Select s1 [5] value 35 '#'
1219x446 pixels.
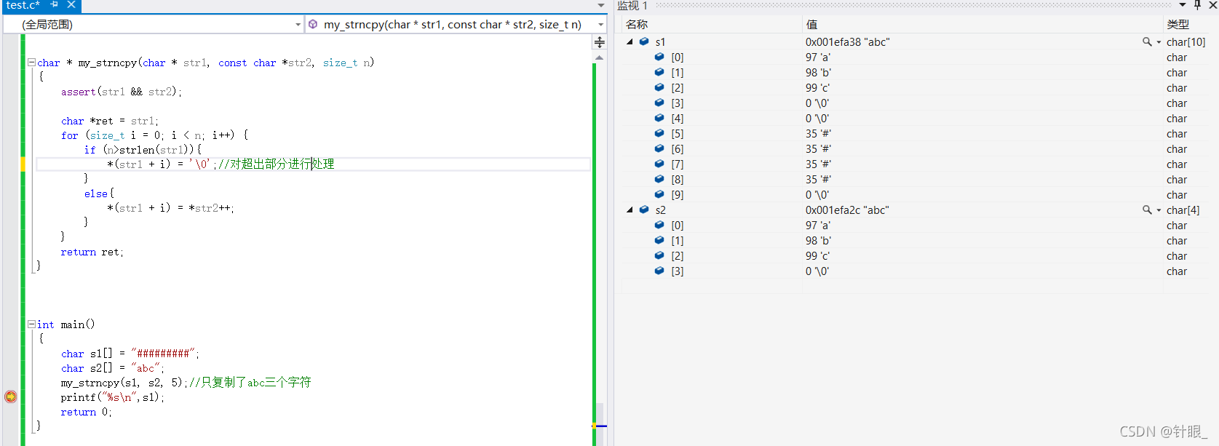pos(818,134)
